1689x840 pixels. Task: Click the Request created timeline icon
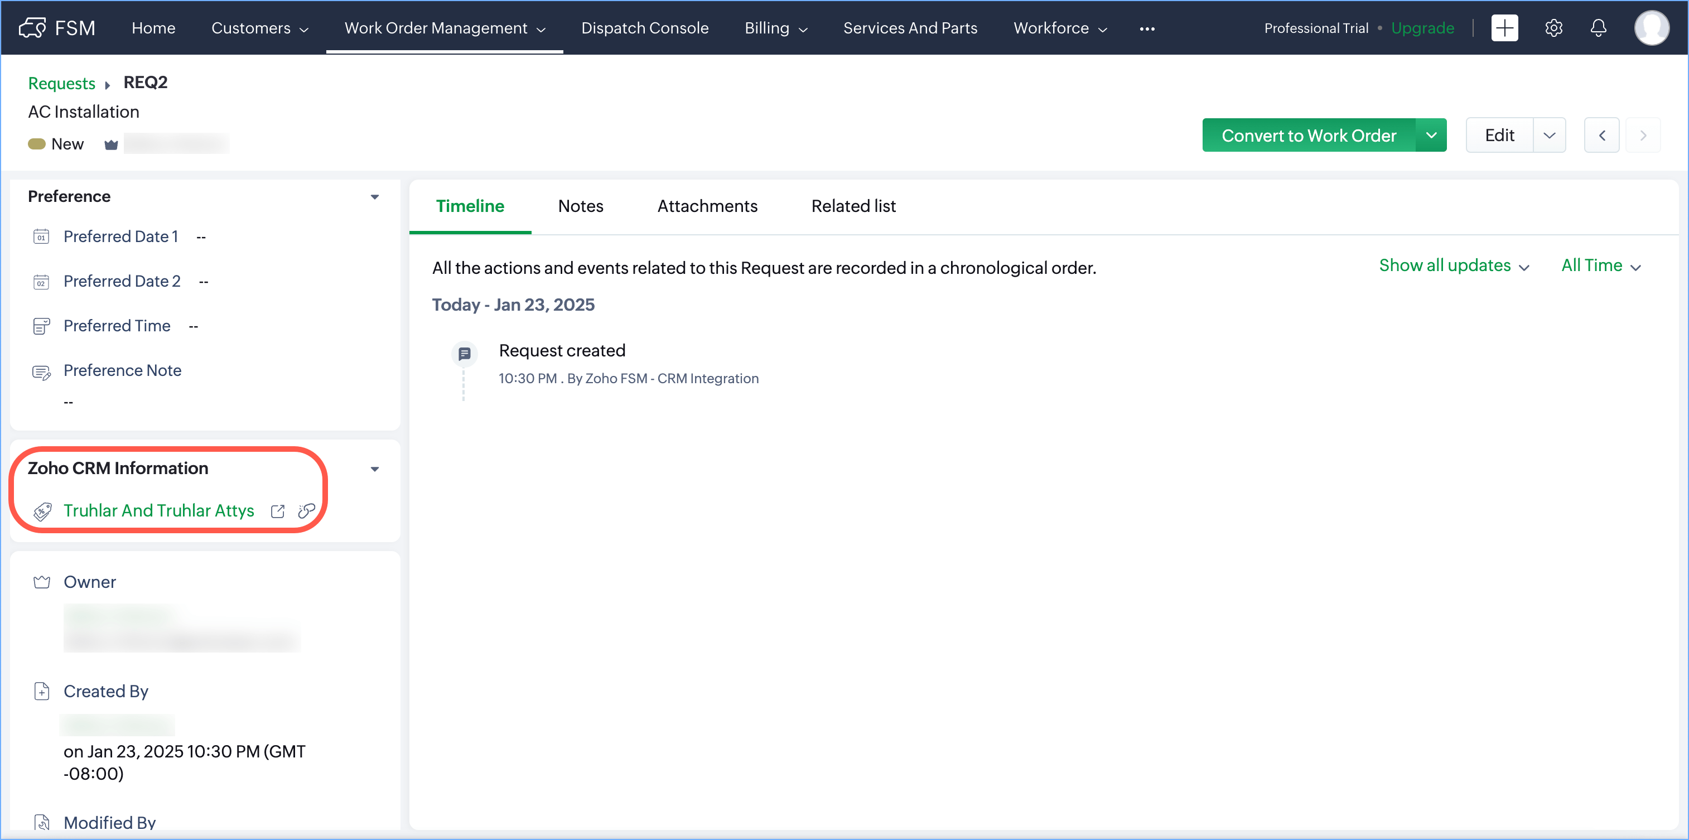coord(464,354)
